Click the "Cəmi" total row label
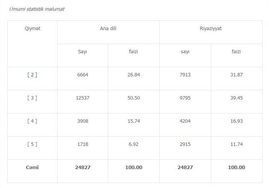This screenshot has width=269, height=188. pyautogui.click(x=32, y=168)
